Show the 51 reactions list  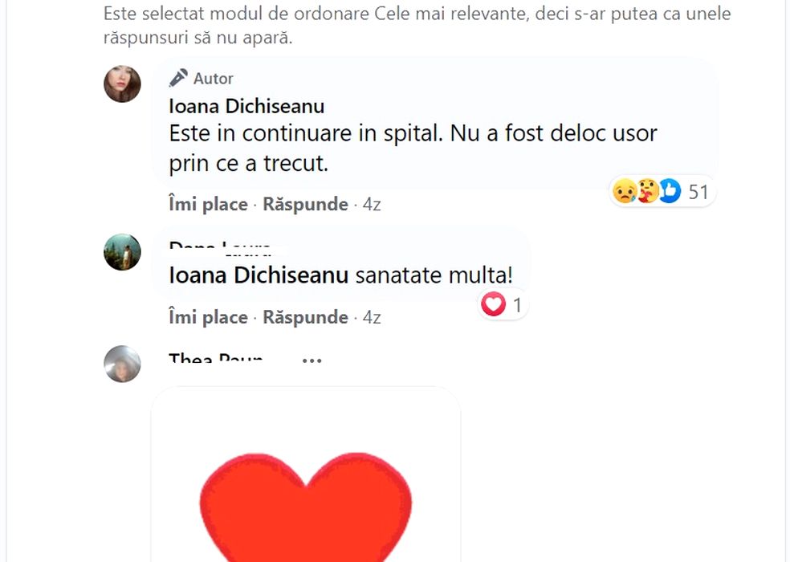698,192
